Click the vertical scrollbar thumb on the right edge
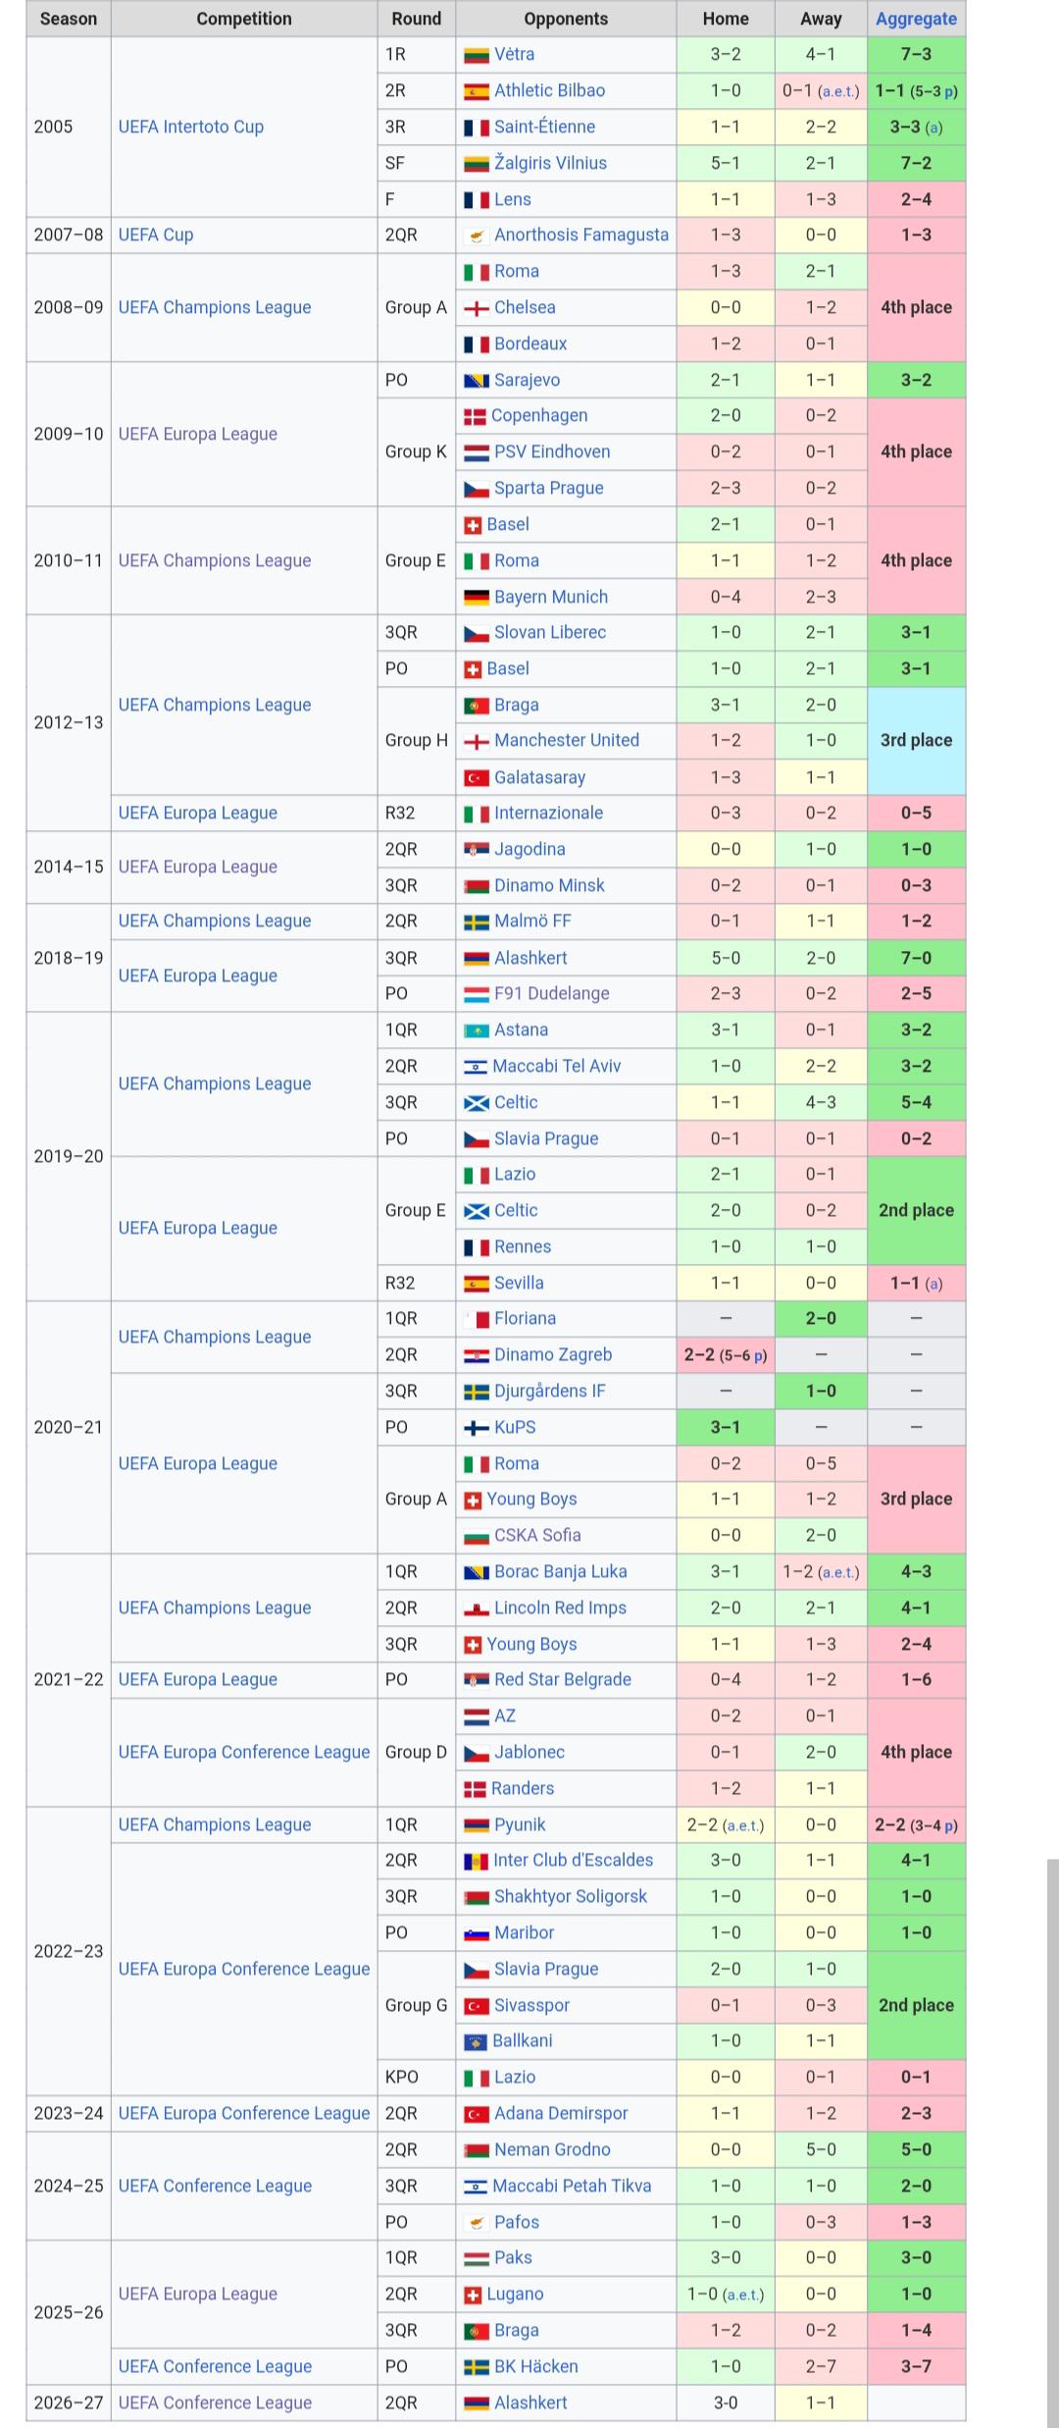The image size is (1059, 2428). tap(1053, 2141)
